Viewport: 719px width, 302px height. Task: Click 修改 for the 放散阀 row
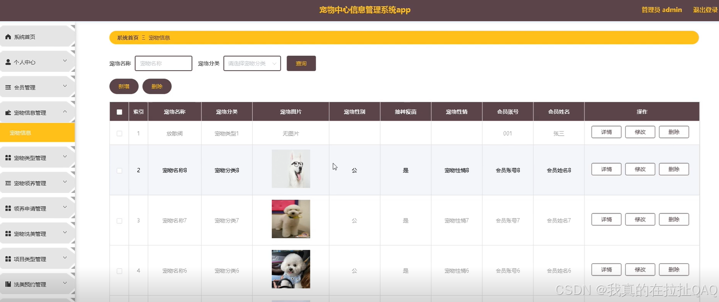click(x=640, y=132)
